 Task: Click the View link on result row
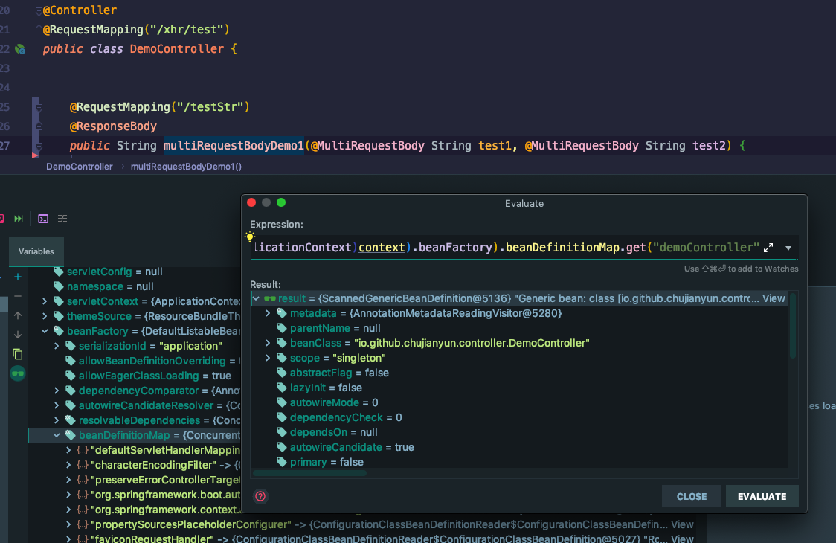pos(774,298)
